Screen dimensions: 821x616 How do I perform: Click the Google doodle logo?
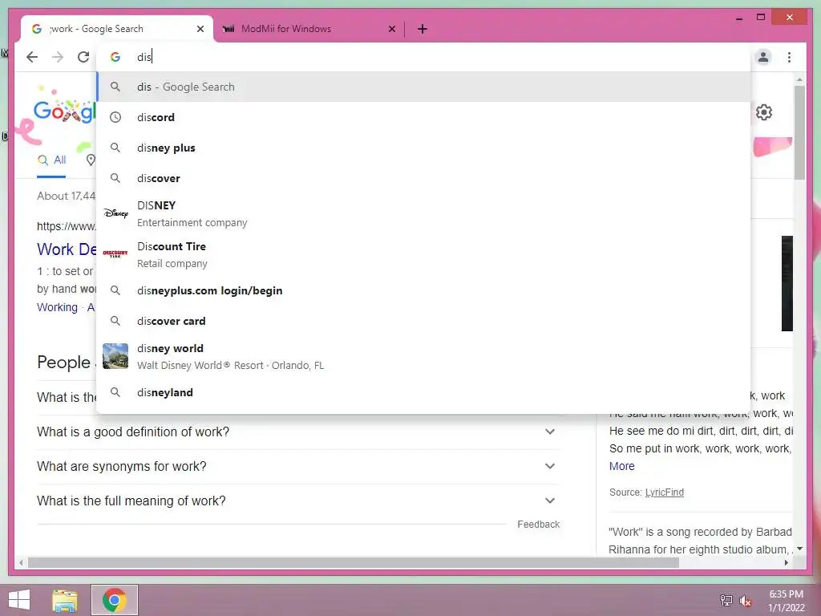[63, 111]
